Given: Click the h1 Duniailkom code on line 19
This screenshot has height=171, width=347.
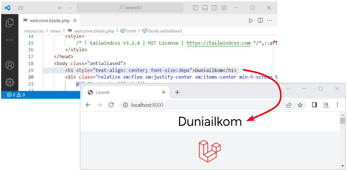Looking at the screenshot, I should click(x=151, y=70).
